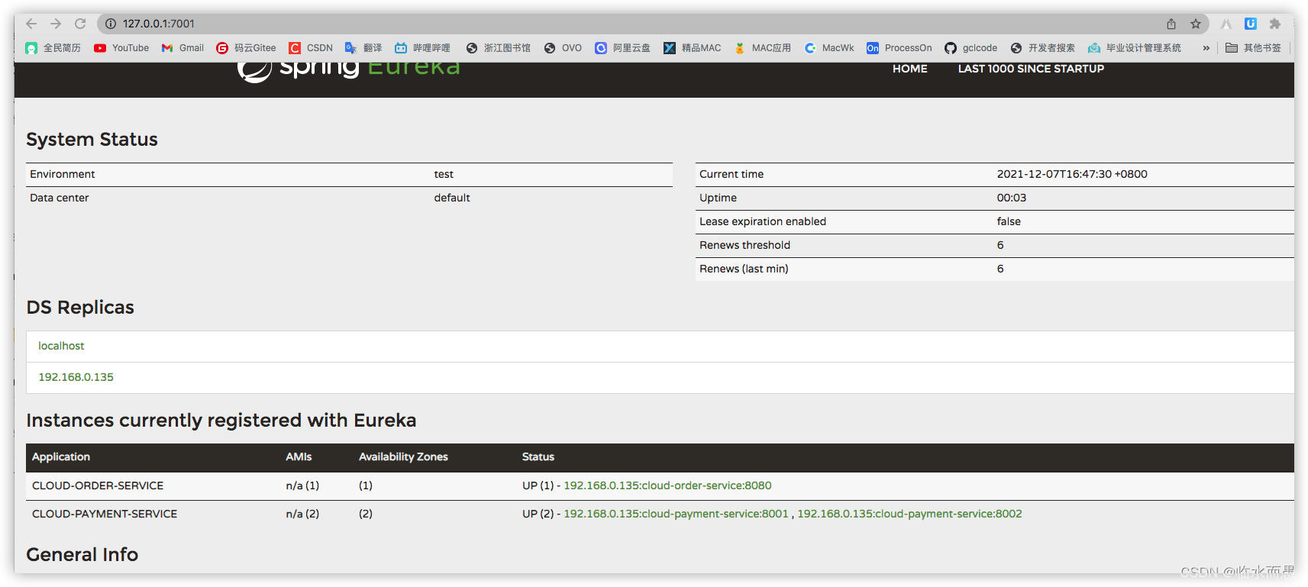Open the 翻译 bookmark
Screen dimensions: 1308x587
[x=363, y=48]
